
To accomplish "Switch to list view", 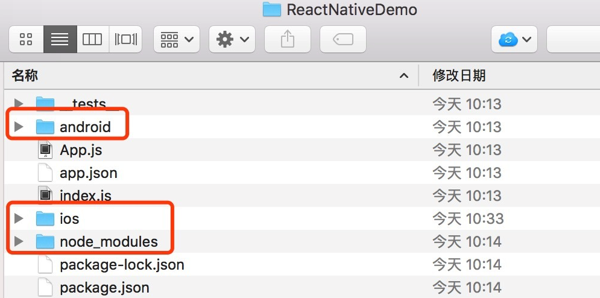I will [60, 39].
